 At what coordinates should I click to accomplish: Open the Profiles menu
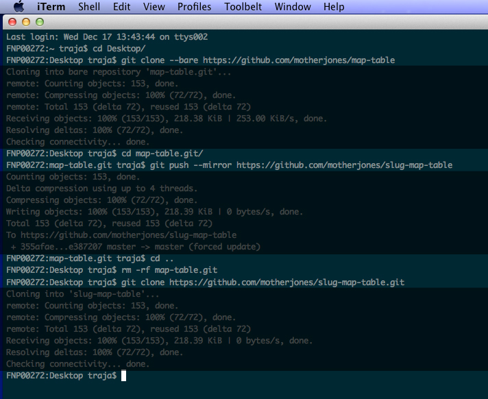coord(194,7)
